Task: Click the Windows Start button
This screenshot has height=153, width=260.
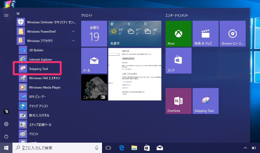Action: click(x=6, y=148)
